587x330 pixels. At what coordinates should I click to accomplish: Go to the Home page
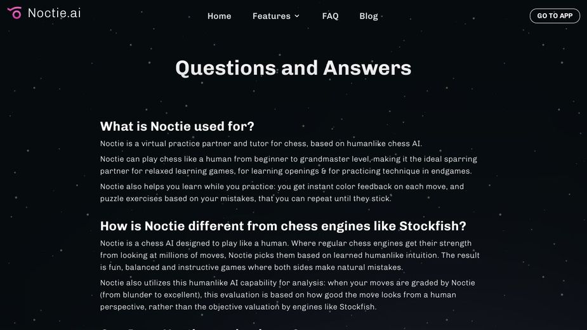pyautogui.click(x=219, y=16)
